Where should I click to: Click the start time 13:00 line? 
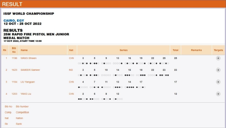tap(23, 41)
